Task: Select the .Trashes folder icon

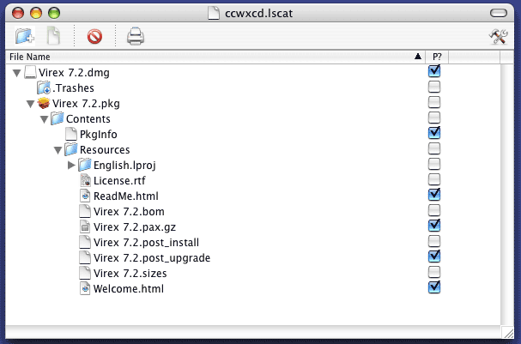Action: (x=44, y=88)
